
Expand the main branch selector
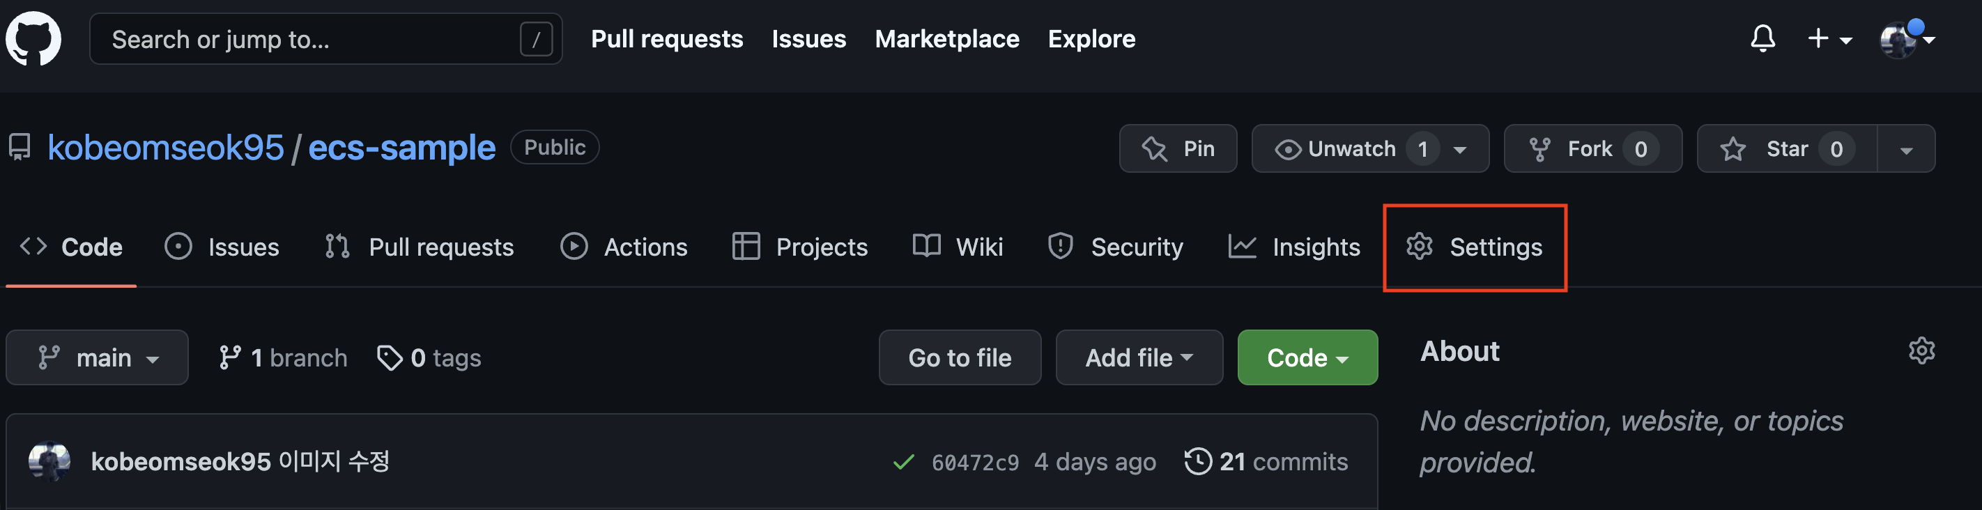[97, 357]
